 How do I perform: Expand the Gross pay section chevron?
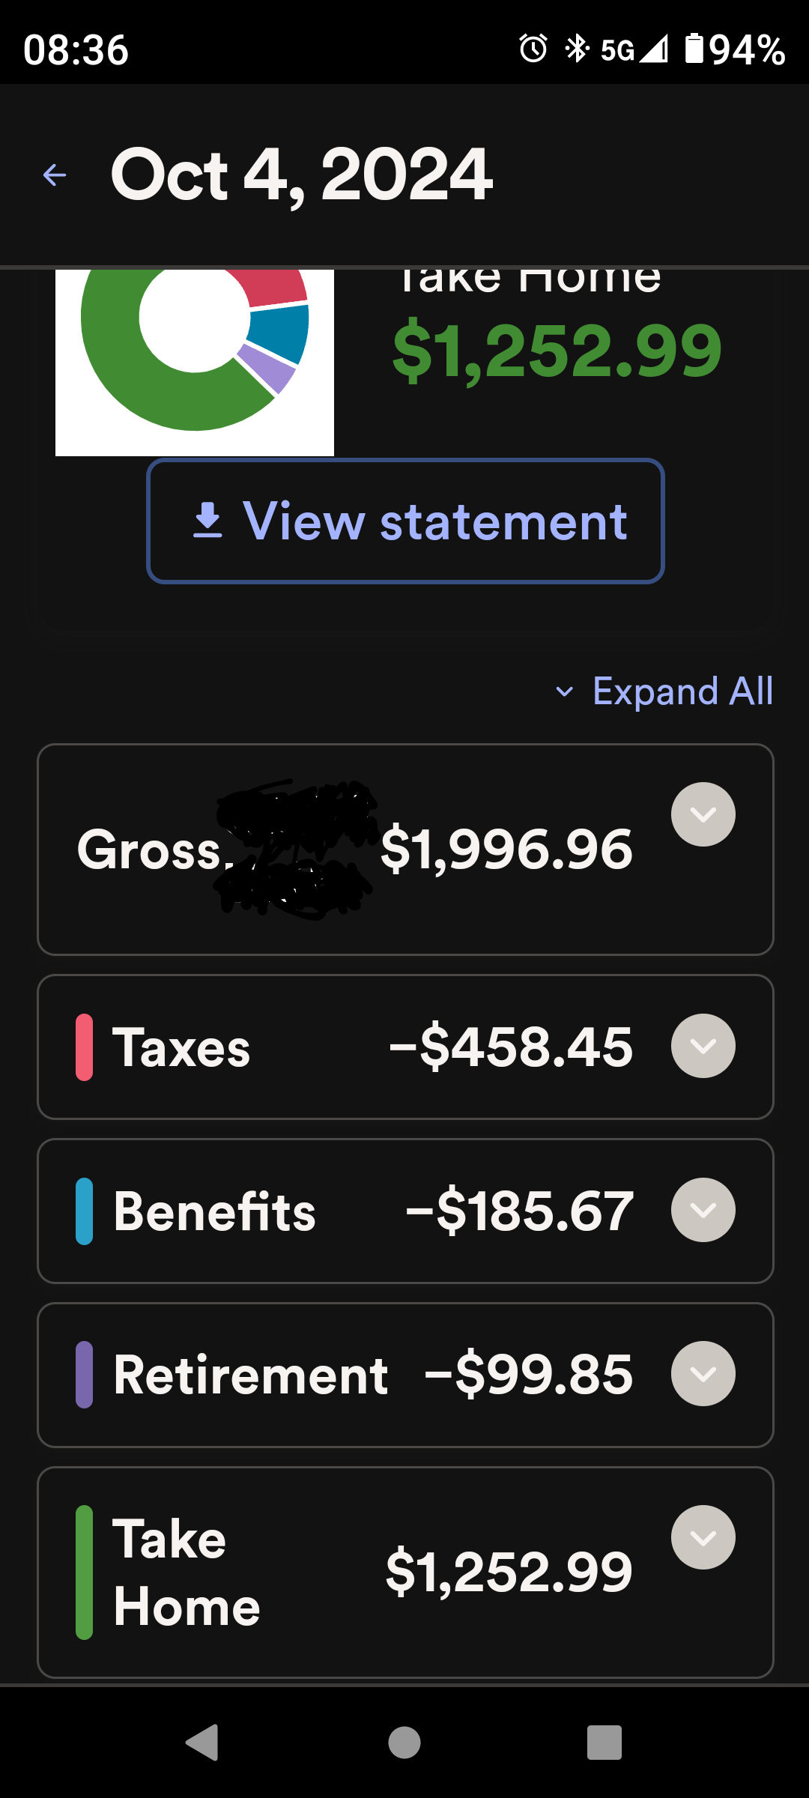click(x=703, y=814)
